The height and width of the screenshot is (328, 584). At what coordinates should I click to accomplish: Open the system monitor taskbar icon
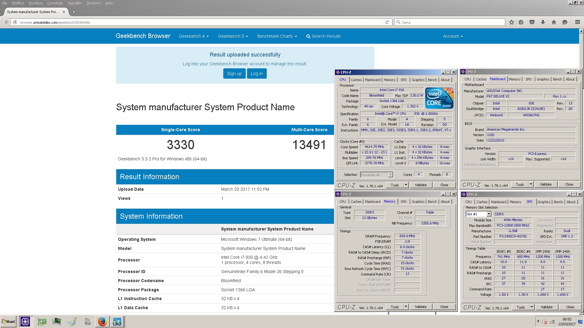pyautogui.click(x=57, y=321)
